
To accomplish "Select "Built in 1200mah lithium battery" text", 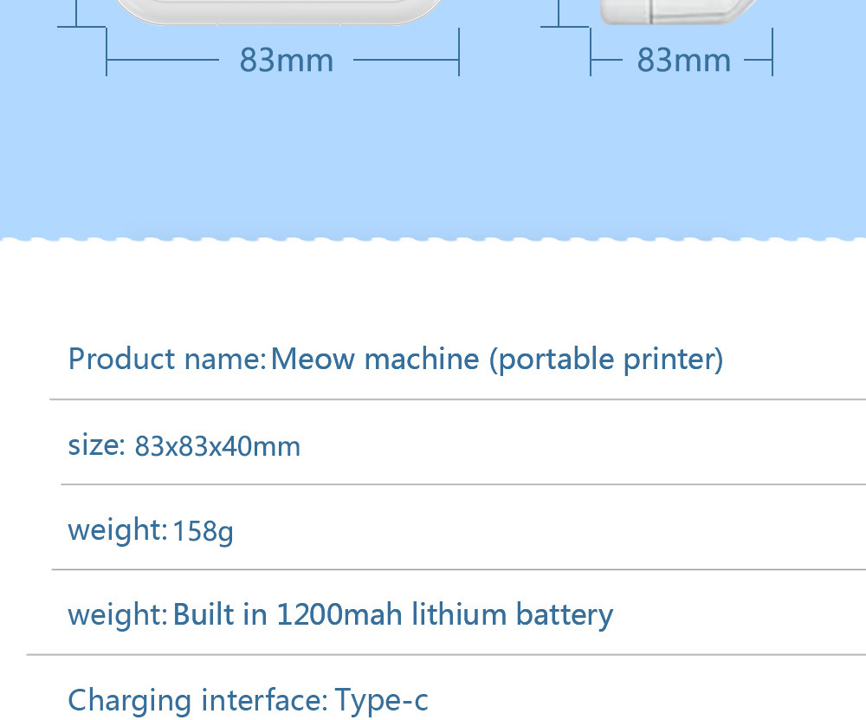I will (x=392, y=614).
